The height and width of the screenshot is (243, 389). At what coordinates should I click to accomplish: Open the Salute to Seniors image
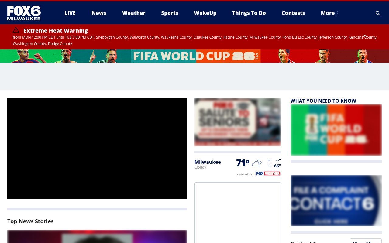238,122
